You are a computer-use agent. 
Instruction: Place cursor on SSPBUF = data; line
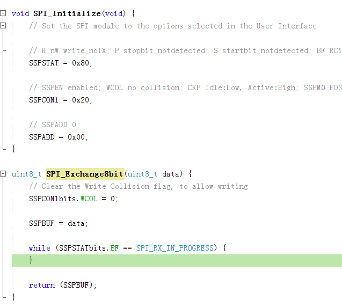point(59,223)
